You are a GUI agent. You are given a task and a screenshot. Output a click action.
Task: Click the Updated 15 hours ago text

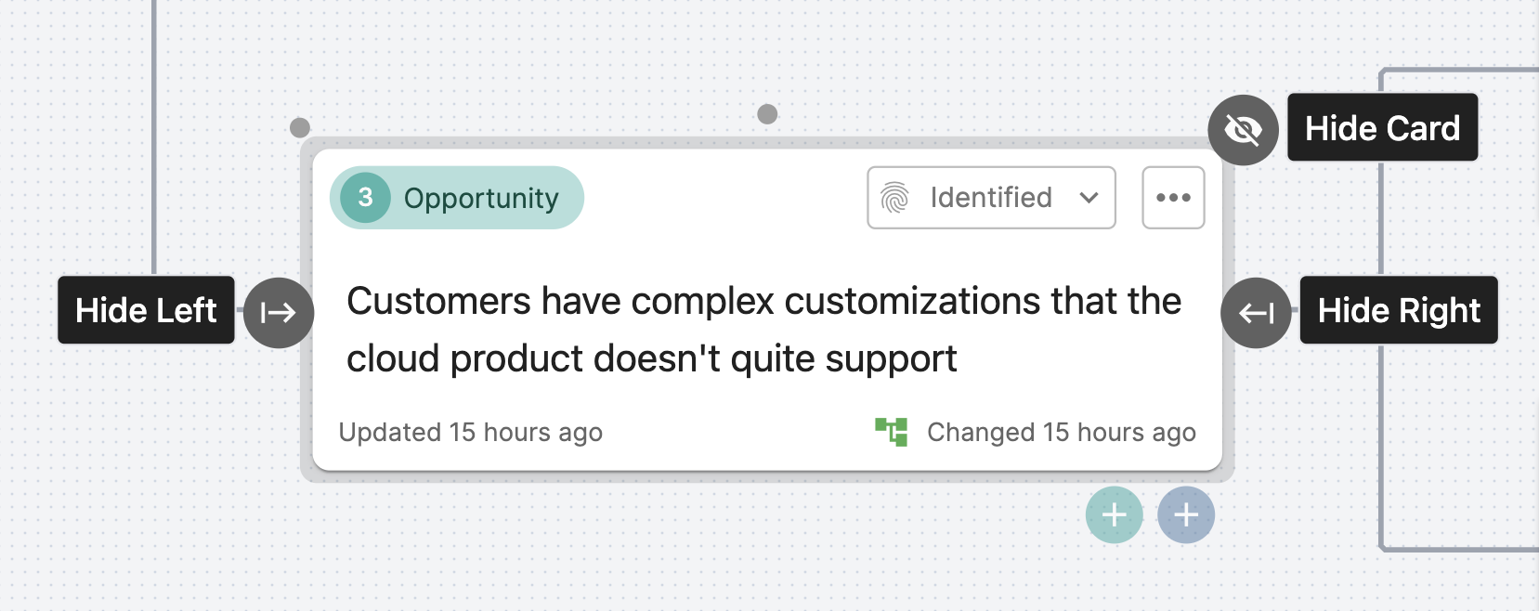point(471,433)
